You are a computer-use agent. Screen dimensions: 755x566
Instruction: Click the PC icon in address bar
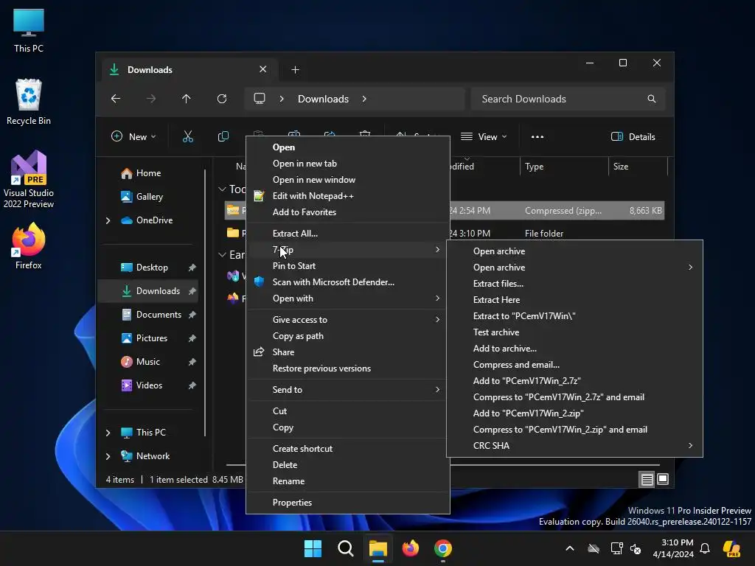(260, 99)
